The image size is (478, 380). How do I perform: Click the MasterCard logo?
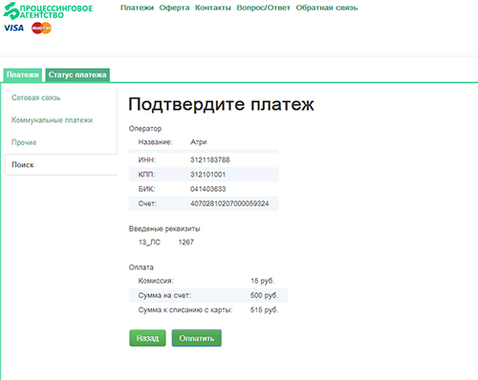click(x=41, y=28)
